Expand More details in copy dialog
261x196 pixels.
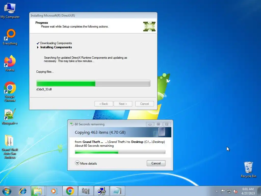pos(86,163)
